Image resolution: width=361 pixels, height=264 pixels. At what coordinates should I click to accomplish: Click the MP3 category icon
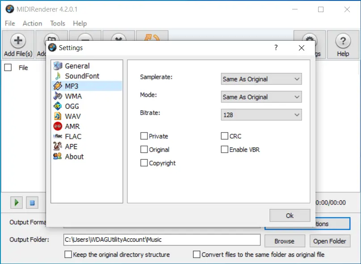point(58,86)
